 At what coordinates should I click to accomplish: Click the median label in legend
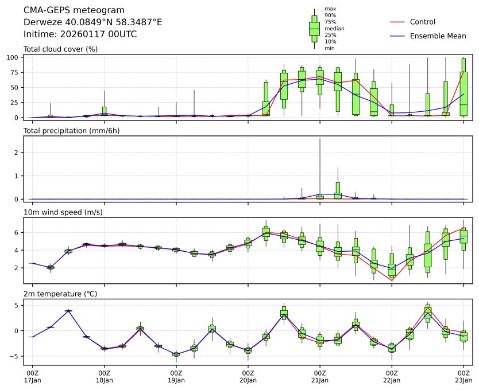334,28
